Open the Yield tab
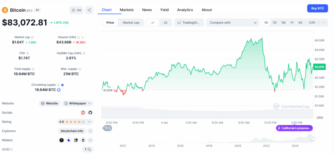334x154 pixels. click(x=164, y=10)
